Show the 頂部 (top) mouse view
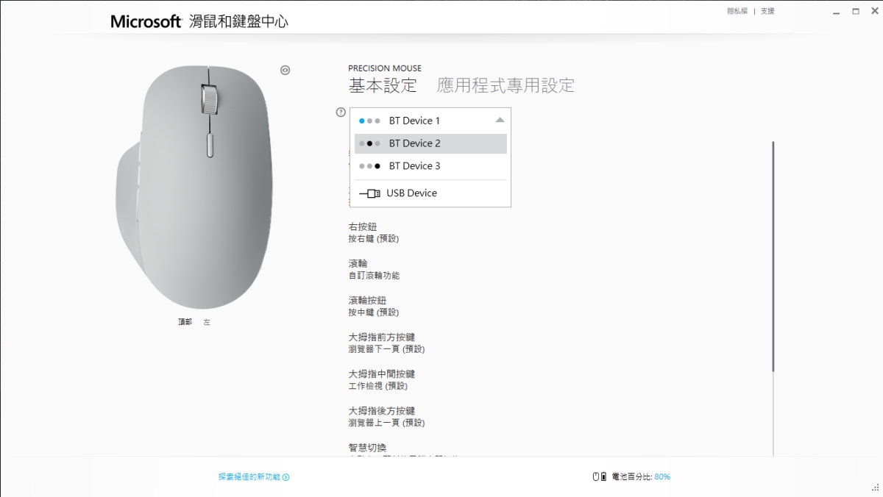The height and width of the screenshot is (497, 883). 185,322
